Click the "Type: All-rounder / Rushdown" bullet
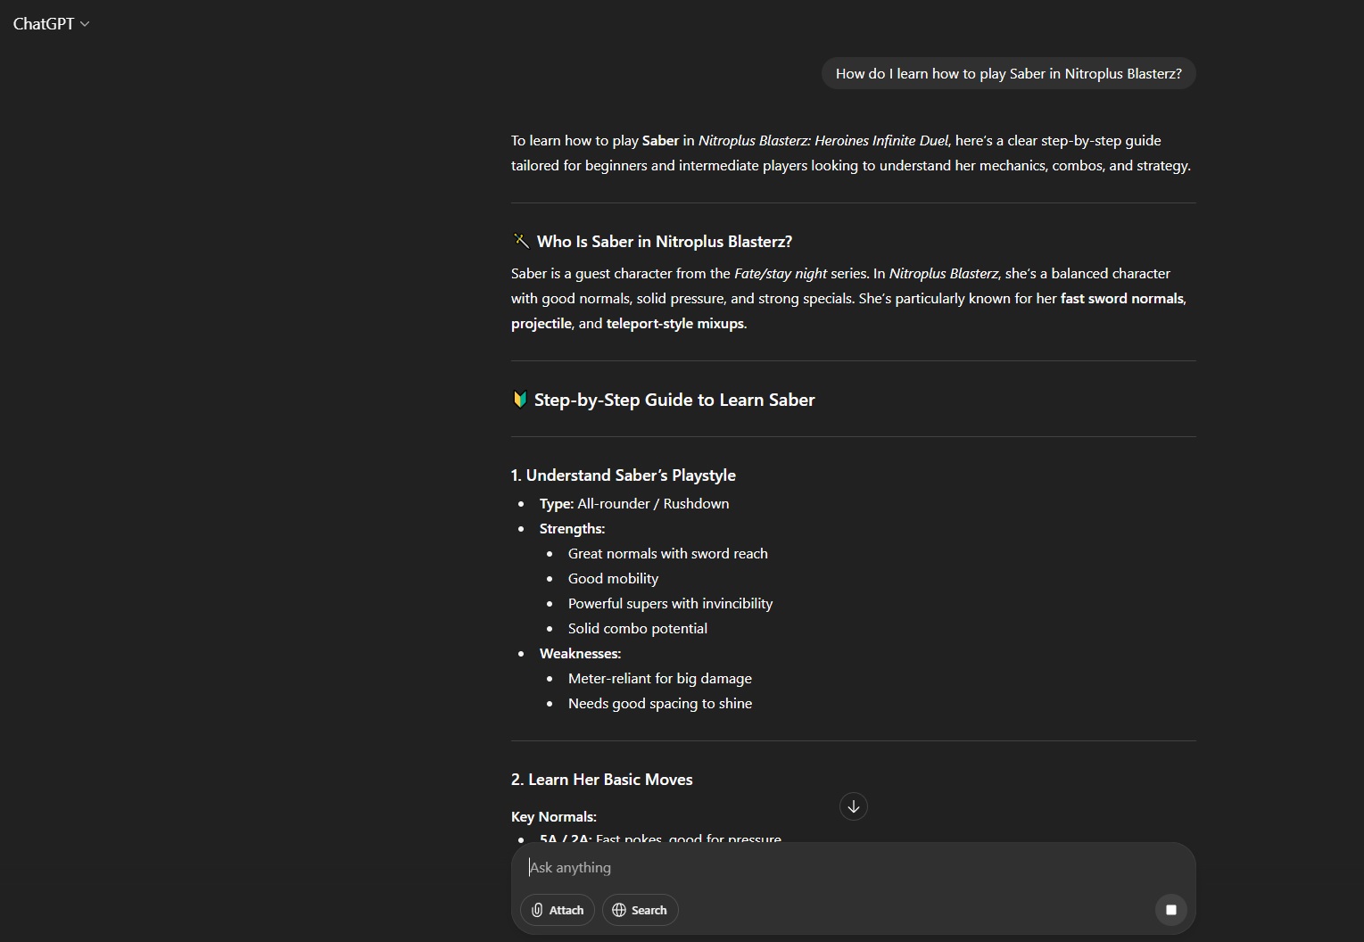The height and width of the screenshot is (942, 1364). pyautogui.click(x=634, y=504)
